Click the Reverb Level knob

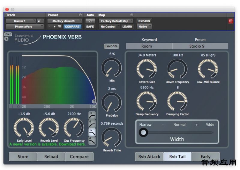(49, 128)
